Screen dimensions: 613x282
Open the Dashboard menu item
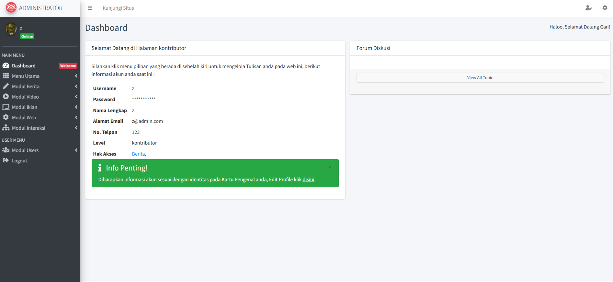40,65
